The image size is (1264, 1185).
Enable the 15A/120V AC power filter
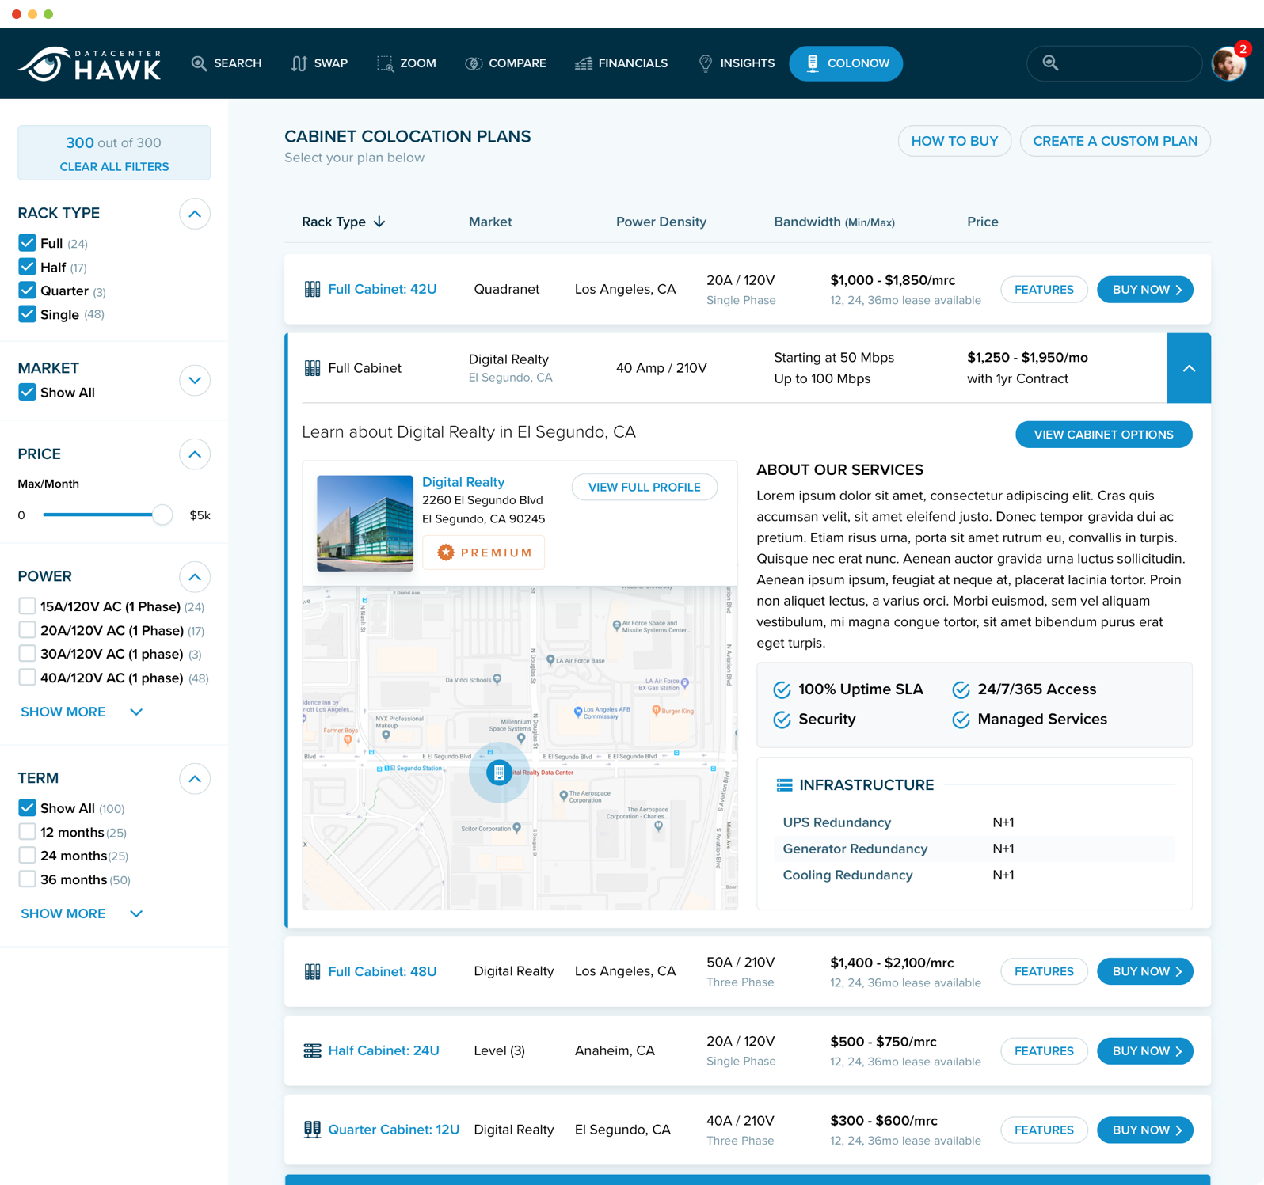[27, 606]
